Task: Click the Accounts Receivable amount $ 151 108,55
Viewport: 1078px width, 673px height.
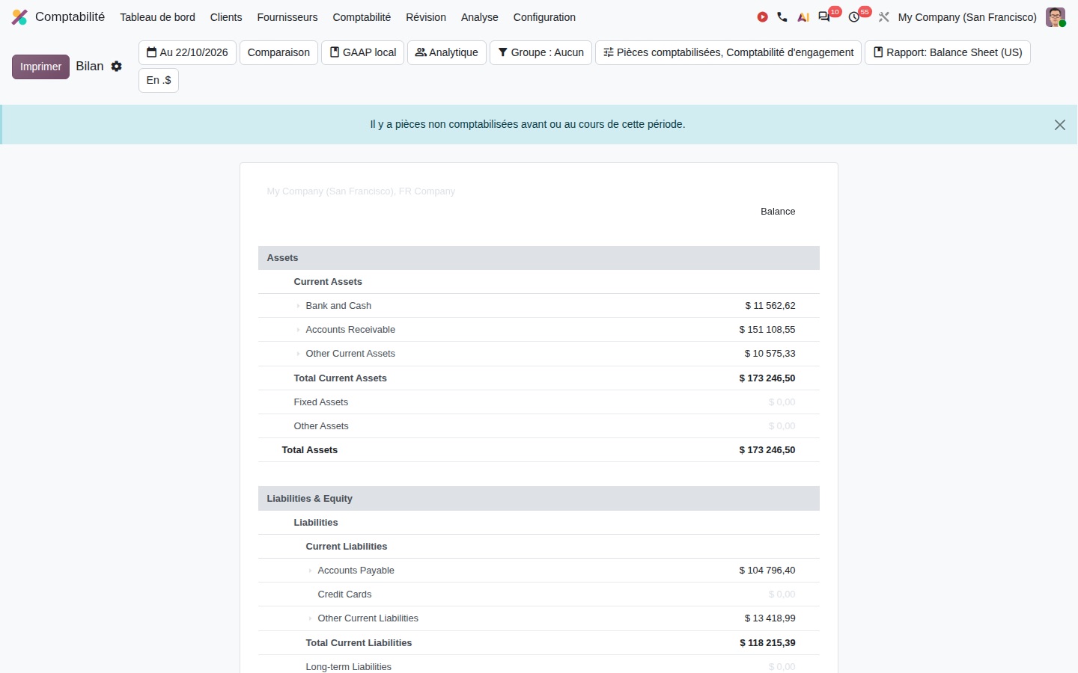Action: click(767, 330)
